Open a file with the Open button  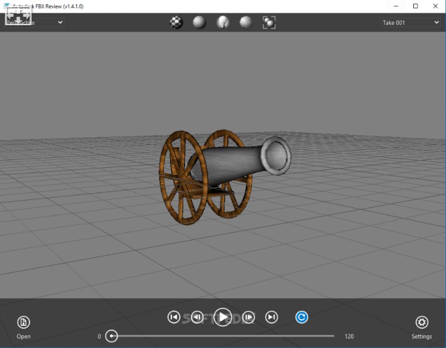click(23, 328)
